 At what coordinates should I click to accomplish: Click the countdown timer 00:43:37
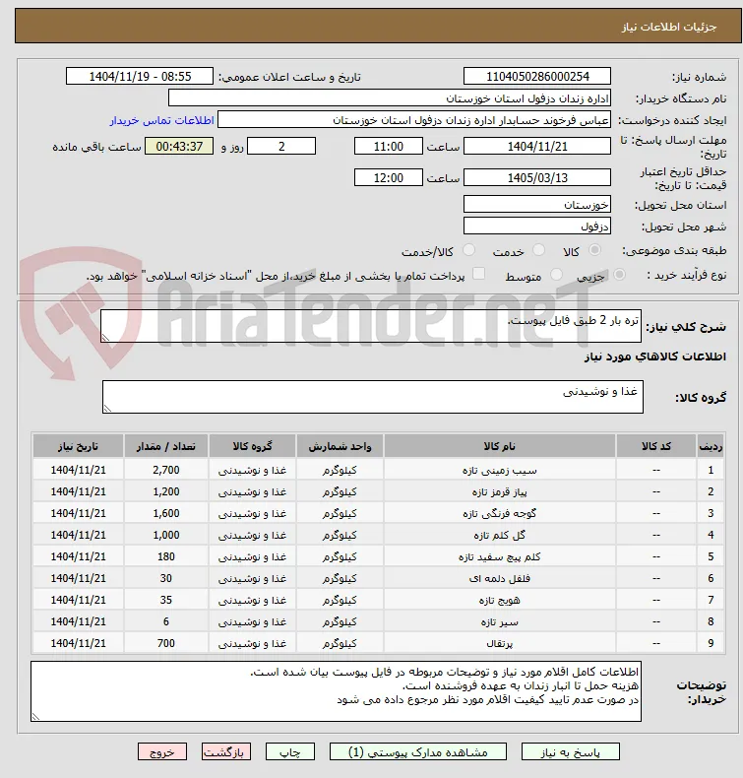tap(179, 147)
